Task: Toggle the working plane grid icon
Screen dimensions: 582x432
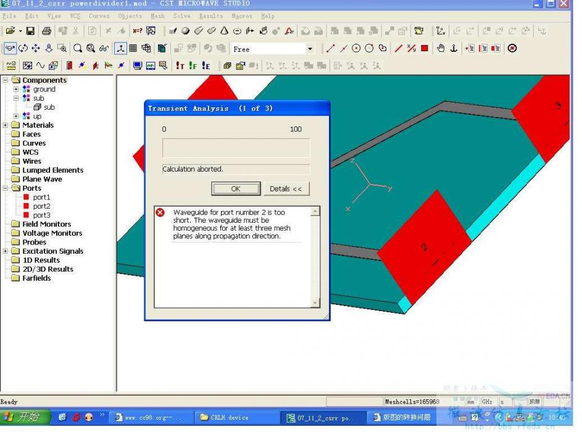Action: point(133,48)
